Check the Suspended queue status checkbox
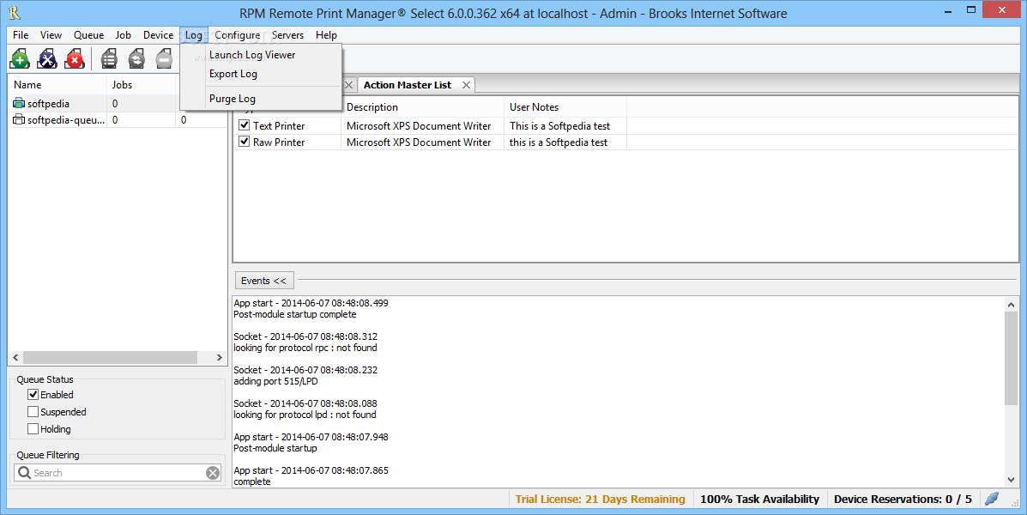This screenshot has height=515, width=1027. (33, 411)
